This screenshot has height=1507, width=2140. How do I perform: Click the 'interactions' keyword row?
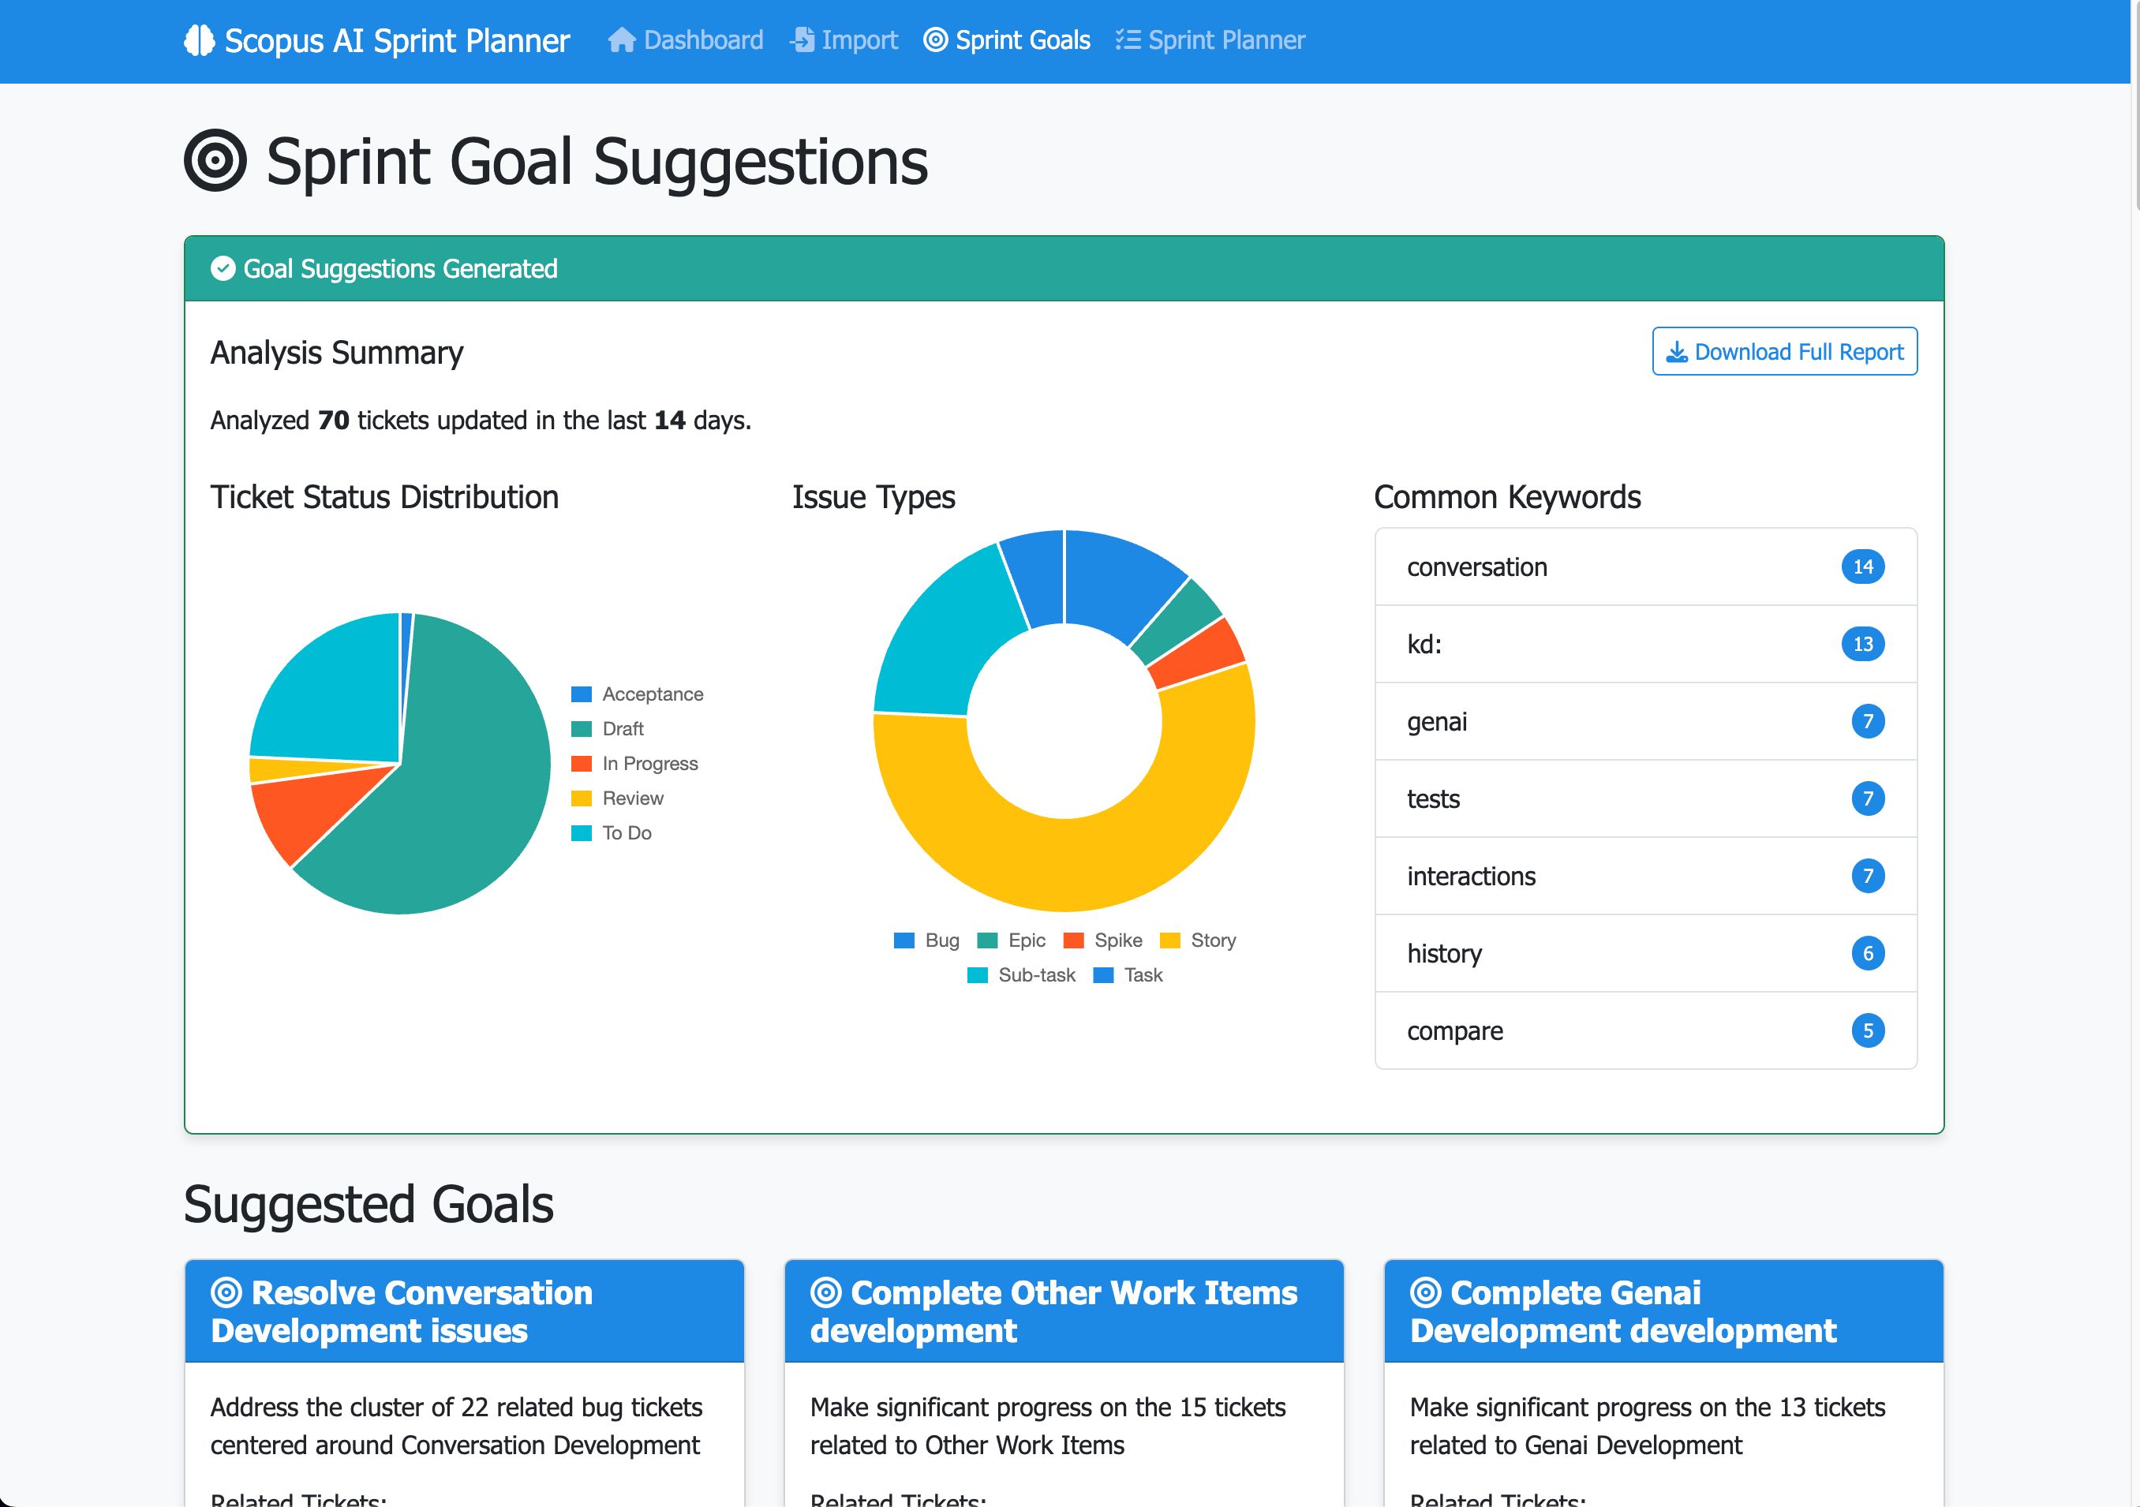coord(1646,876)
